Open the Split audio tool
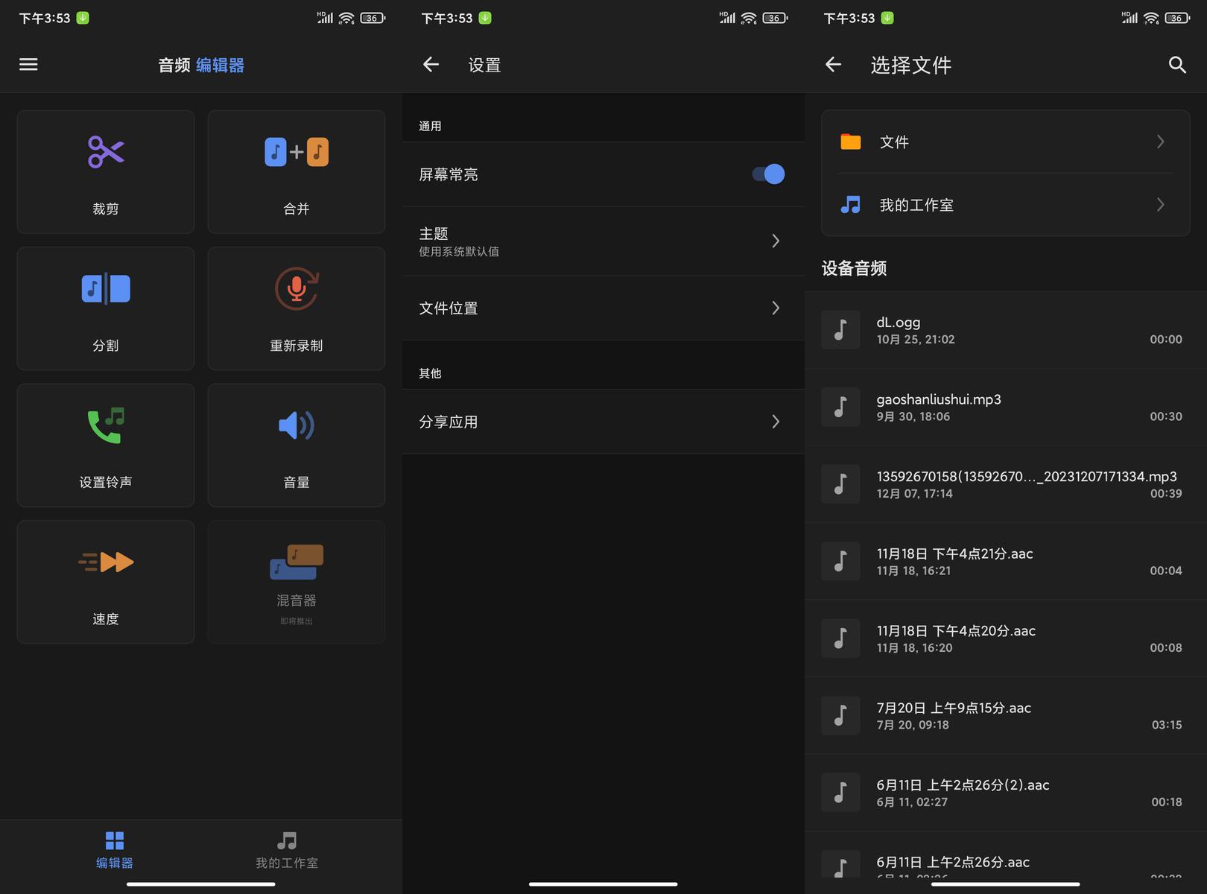The image size is (1207, 894). [106, 289]
